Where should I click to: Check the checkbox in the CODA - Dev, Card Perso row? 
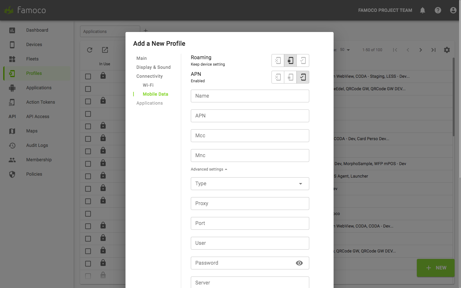pos(88,139)
